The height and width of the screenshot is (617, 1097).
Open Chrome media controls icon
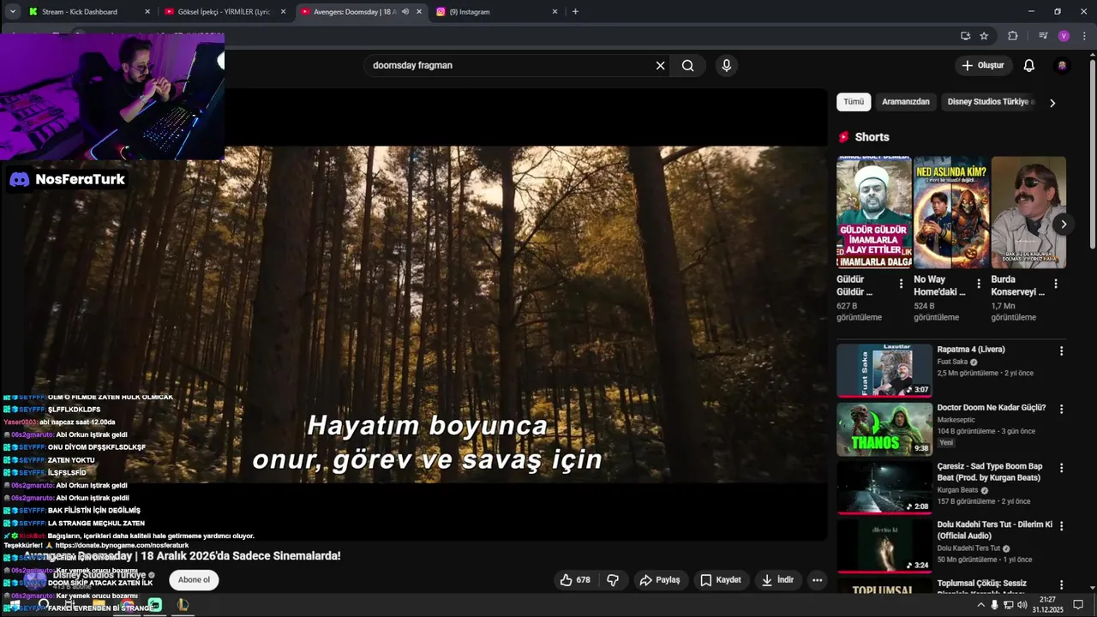[1043, 36]
